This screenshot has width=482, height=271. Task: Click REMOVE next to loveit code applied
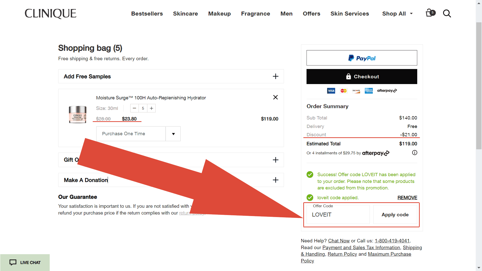click(407, 198)
